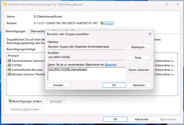The width and height of the screenshot is (184, 125).
Task: Close the Benutzer oder Gruppe auswählen dialog
Action: (150, 34)
